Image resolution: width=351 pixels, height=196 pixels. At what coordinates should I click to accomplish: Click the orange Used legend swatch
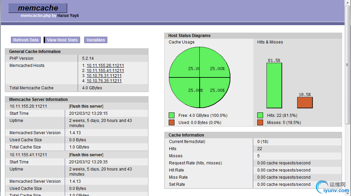[171, 123]
